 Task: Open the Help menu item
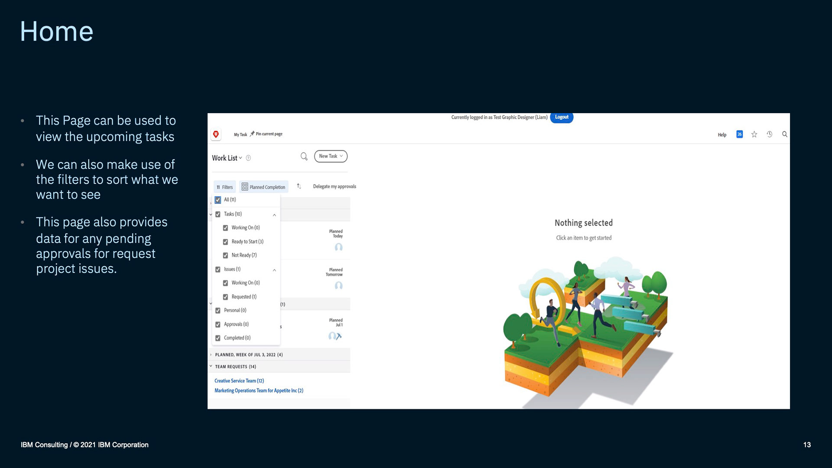[x=721, y=135]
